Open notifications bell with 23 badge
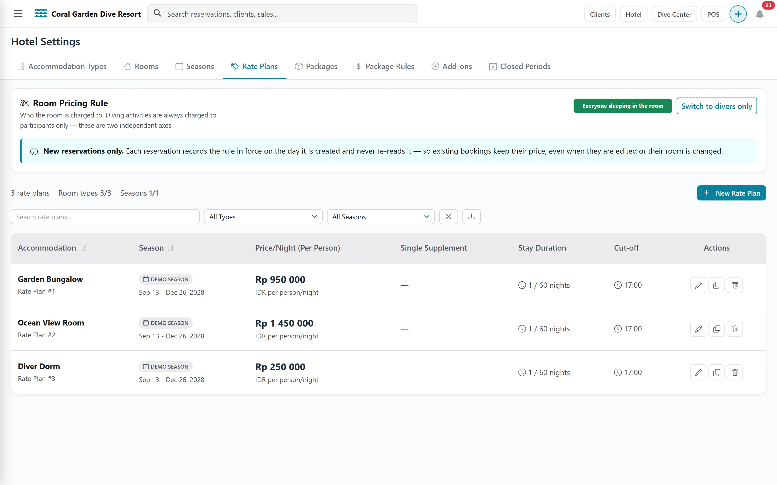The height and width of the screenshot is (485, 777). tap(759, 14)
